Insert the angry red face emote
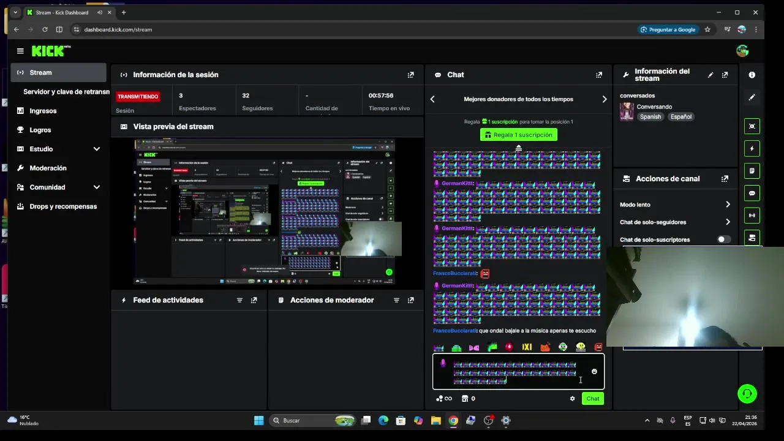 click(x=598, y=347)
